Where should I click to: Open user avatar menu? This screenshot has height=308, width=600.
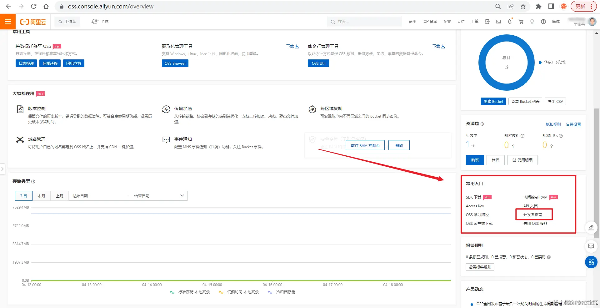coord(592,21)
